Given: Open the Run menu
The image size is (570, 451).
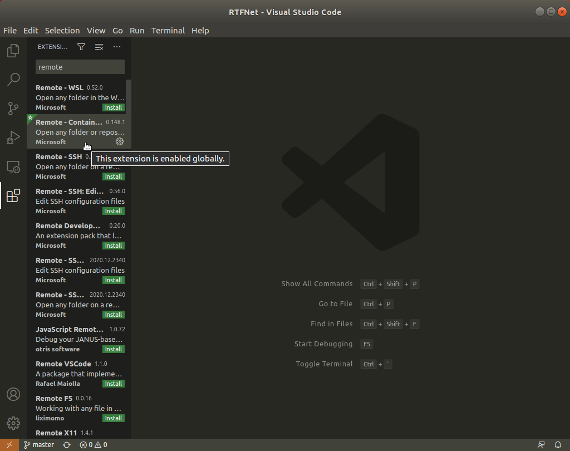Looking at the screenshot, I should pos(137,31).
